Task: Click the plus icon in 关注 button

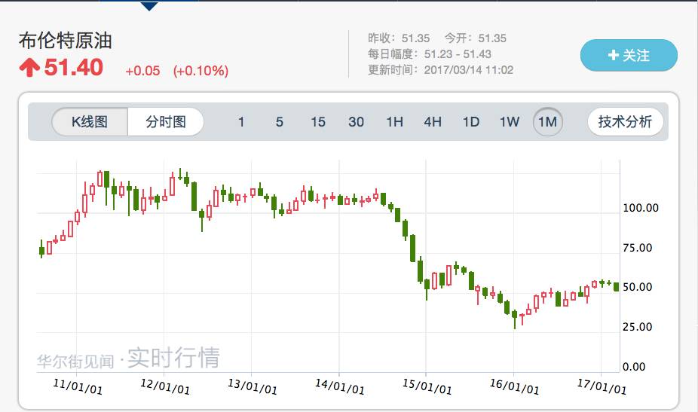Action: (614, 55)
